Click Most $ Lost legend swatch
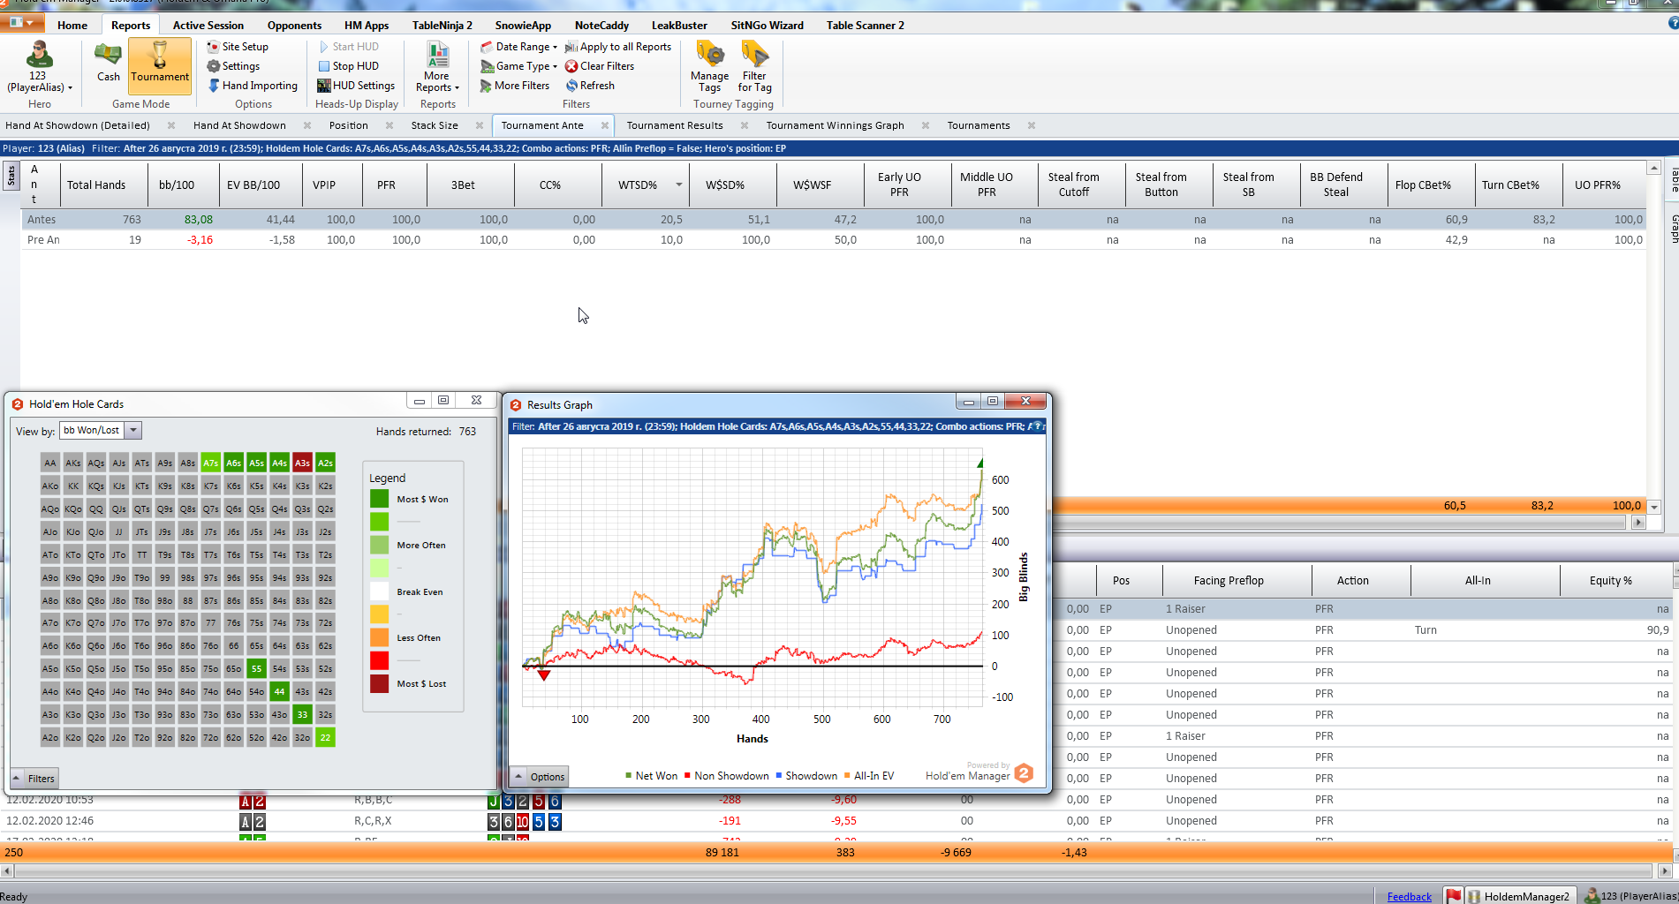 (380, 683)
